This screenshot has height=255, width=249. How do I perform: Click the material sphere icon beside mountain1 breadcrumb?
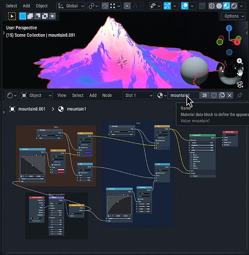(61, 109)
